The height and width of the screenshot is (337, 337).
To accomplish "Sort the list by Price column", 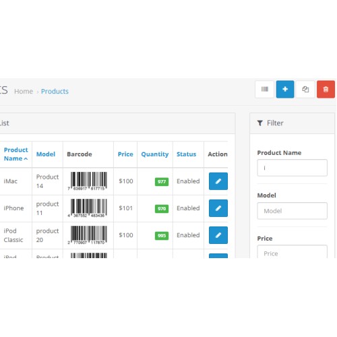I will [125, 154].
